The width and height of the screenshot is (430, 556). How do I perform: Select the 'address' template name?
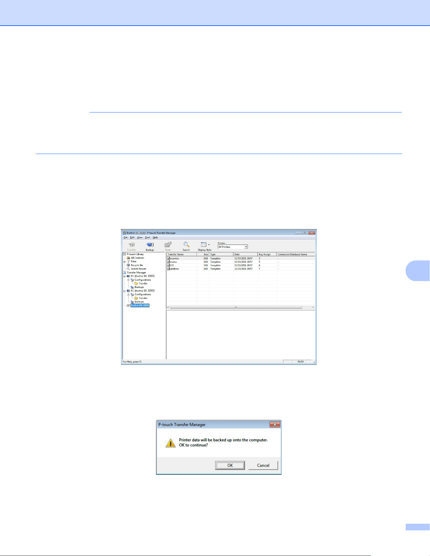click(x=174, y=269)
